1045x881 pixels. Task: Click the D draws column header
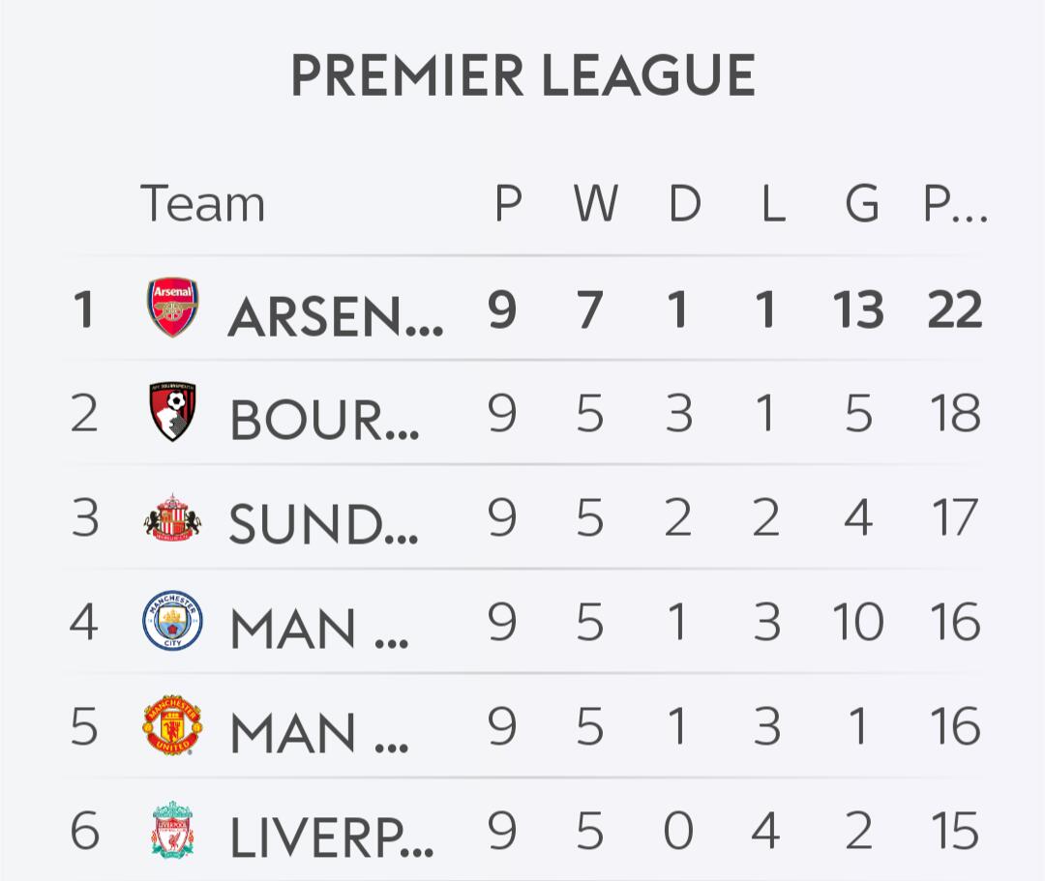684,204
